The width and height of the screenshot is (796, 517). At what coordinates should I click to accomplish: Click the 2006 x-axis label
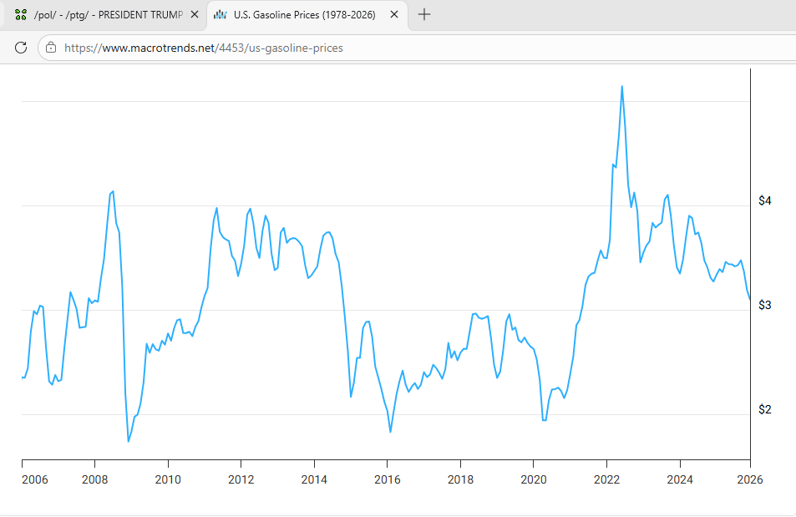pyautogui.click(x=34, y=479)
